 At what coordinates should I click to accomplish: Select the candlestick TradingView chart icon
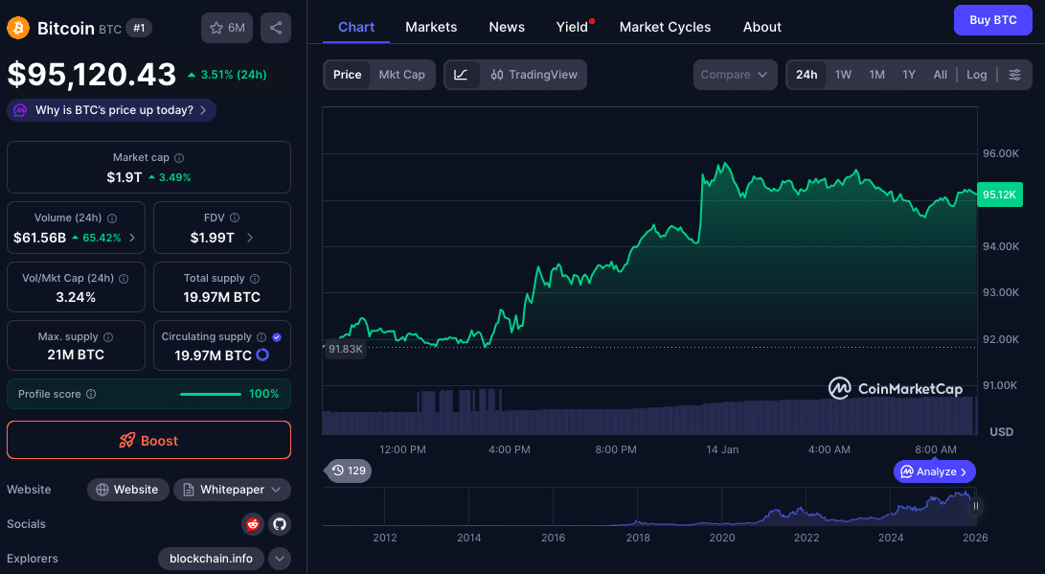[497, 75]
